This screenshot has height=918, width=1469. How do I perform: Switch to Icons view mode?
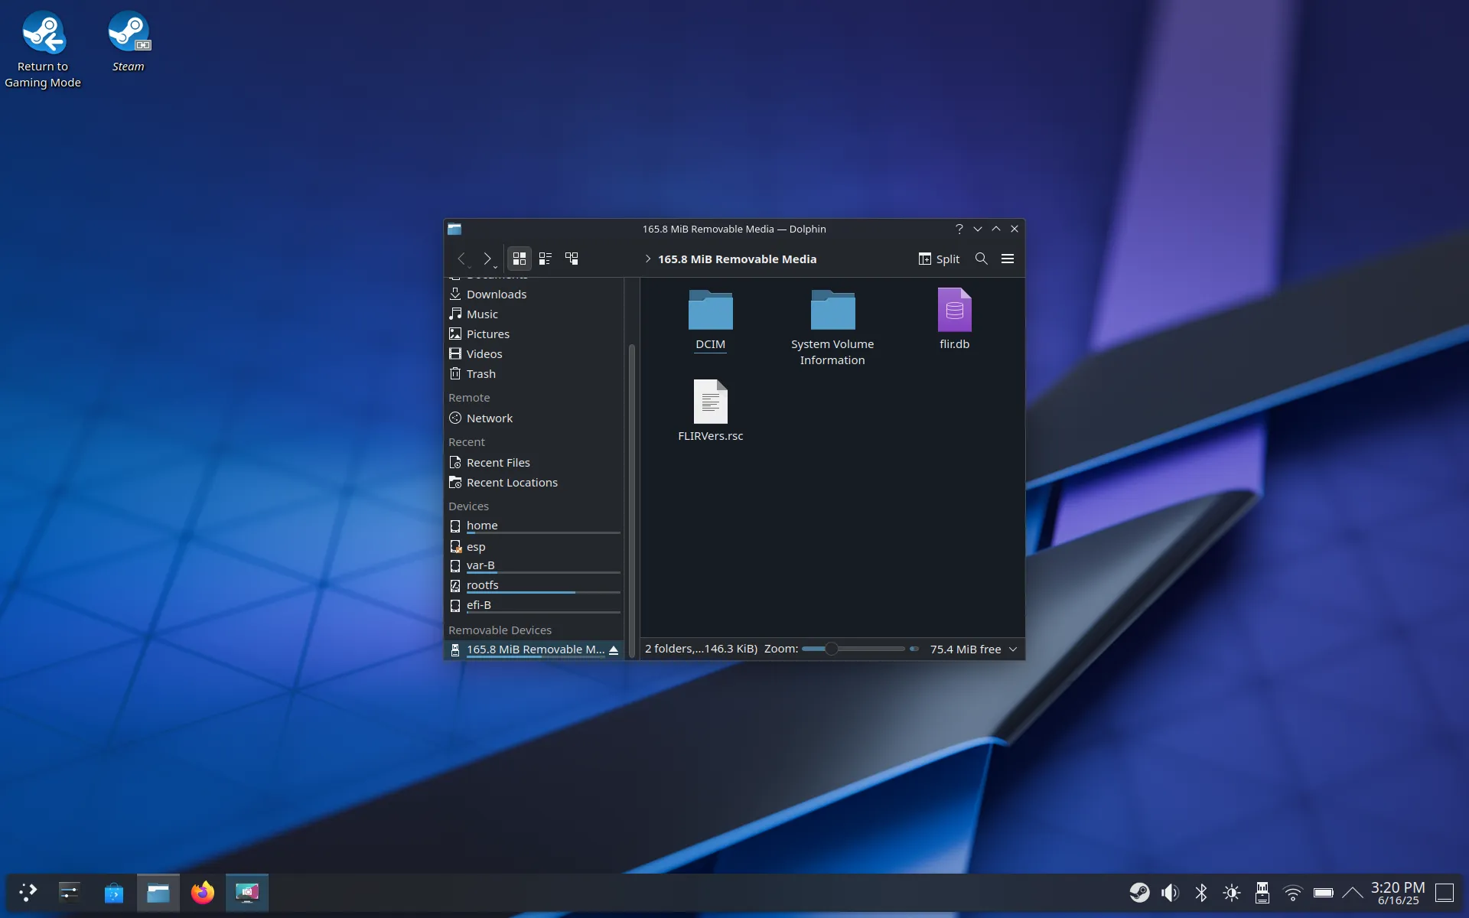[x=519, y=259]
